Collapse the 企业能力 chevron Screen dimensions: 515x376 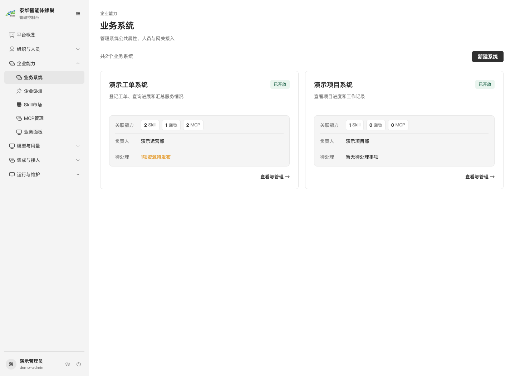[78, 63]
